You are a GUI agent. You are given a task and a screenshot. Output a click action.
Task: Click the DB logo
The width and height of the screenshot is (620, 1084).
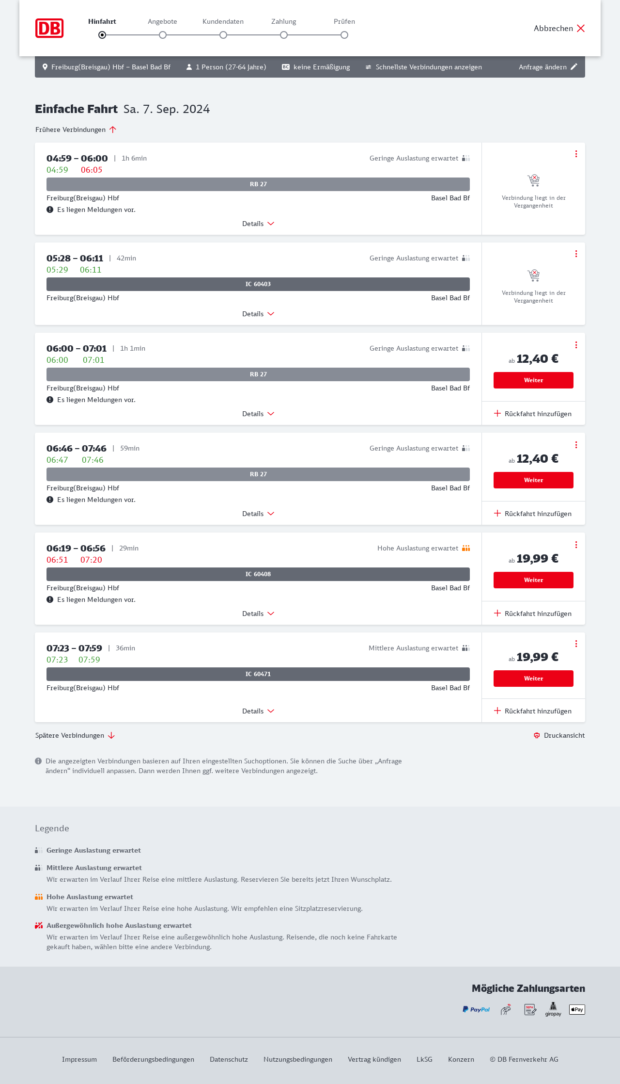49,28
